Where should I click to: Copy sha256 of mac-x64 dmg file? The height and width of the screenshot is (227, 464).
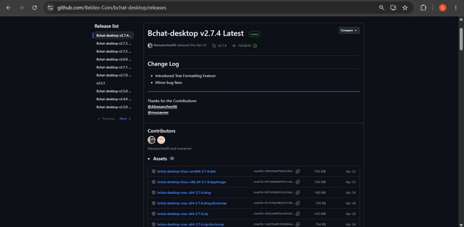click(297, 193)
